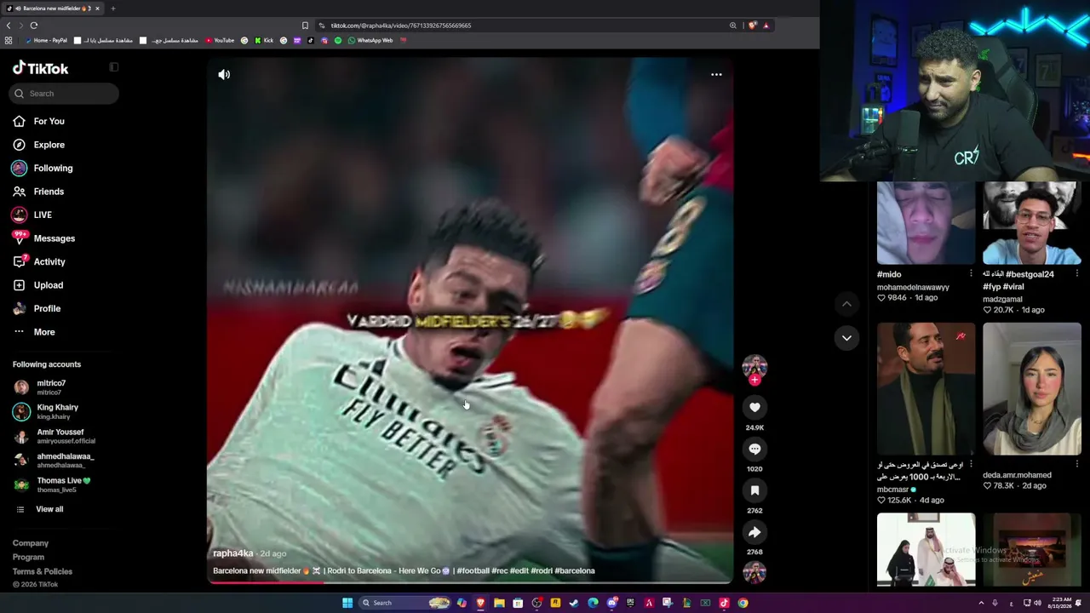Open options for the #bestgoal24 video
This screenshot has height=613, width=1090.
pyautogui.click(x=1076, y=273)
